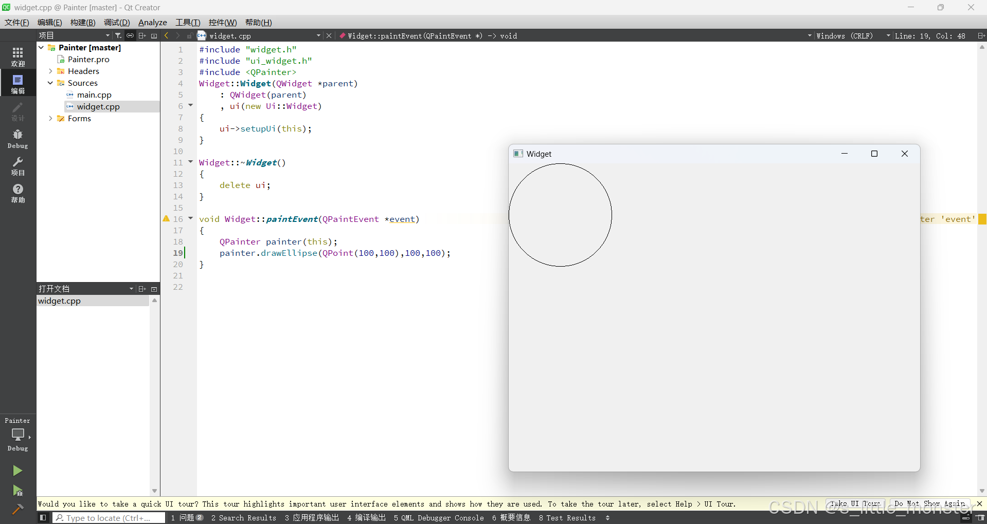This screenshot has width=987, height=524.
Task: Open the 编辑(E) menu
Action: pos(50,22)
